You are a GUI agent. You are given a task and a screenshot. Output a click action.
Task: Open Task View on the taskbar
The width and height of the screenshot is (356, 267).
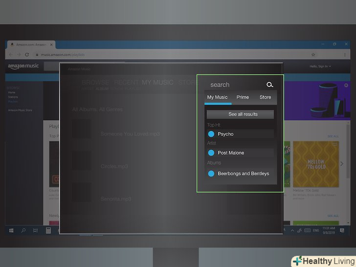pos(35,230)
